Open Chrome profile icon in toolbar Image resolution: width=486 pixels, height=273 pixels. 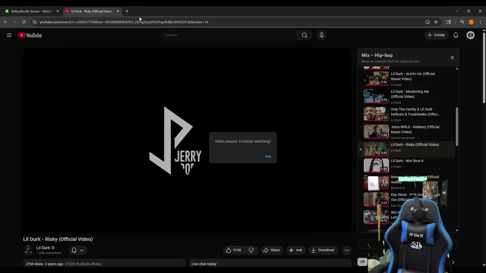tap(471, 22)
